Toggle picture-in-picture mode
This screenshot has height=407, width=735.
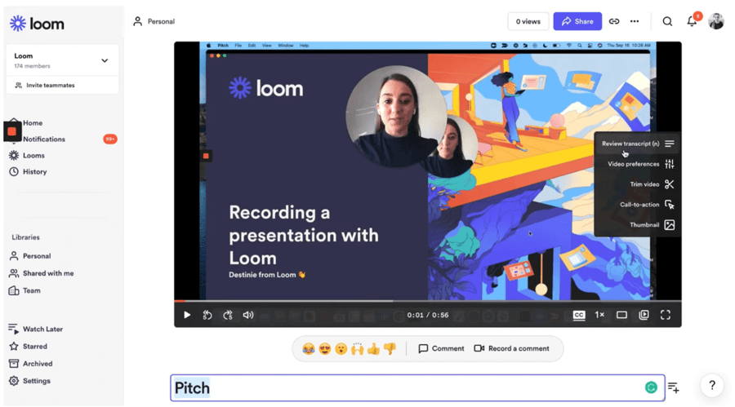click(x=644, y=315)
